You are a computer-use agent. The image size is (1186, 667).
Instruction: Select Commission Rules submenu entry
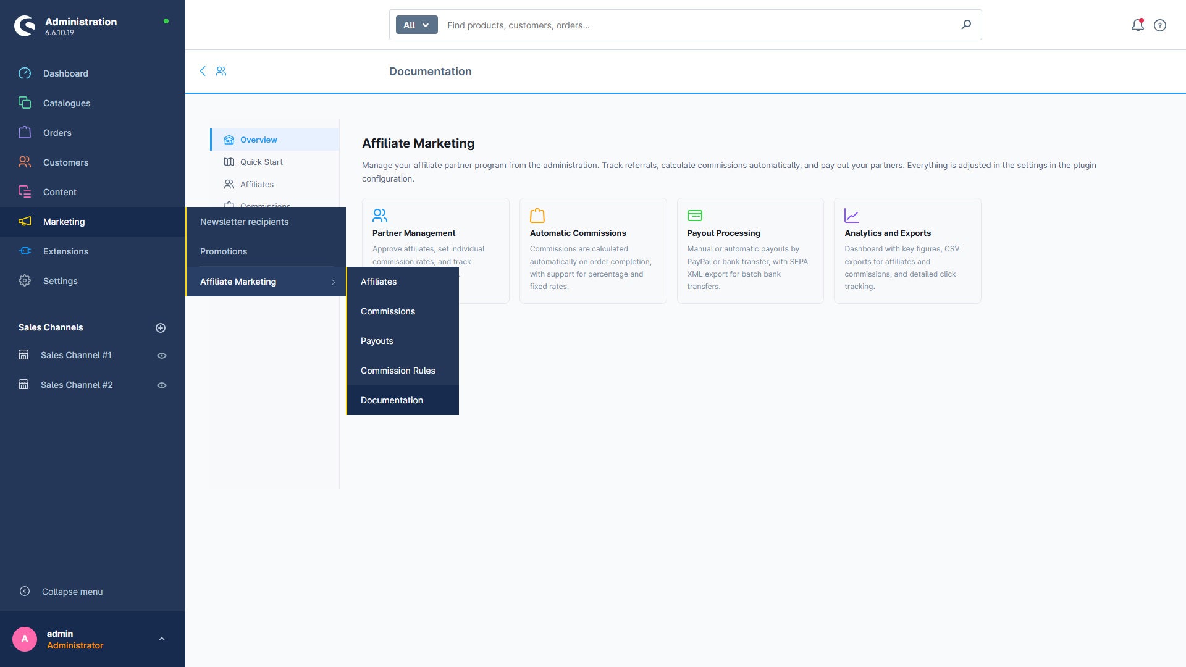[403, 371]
